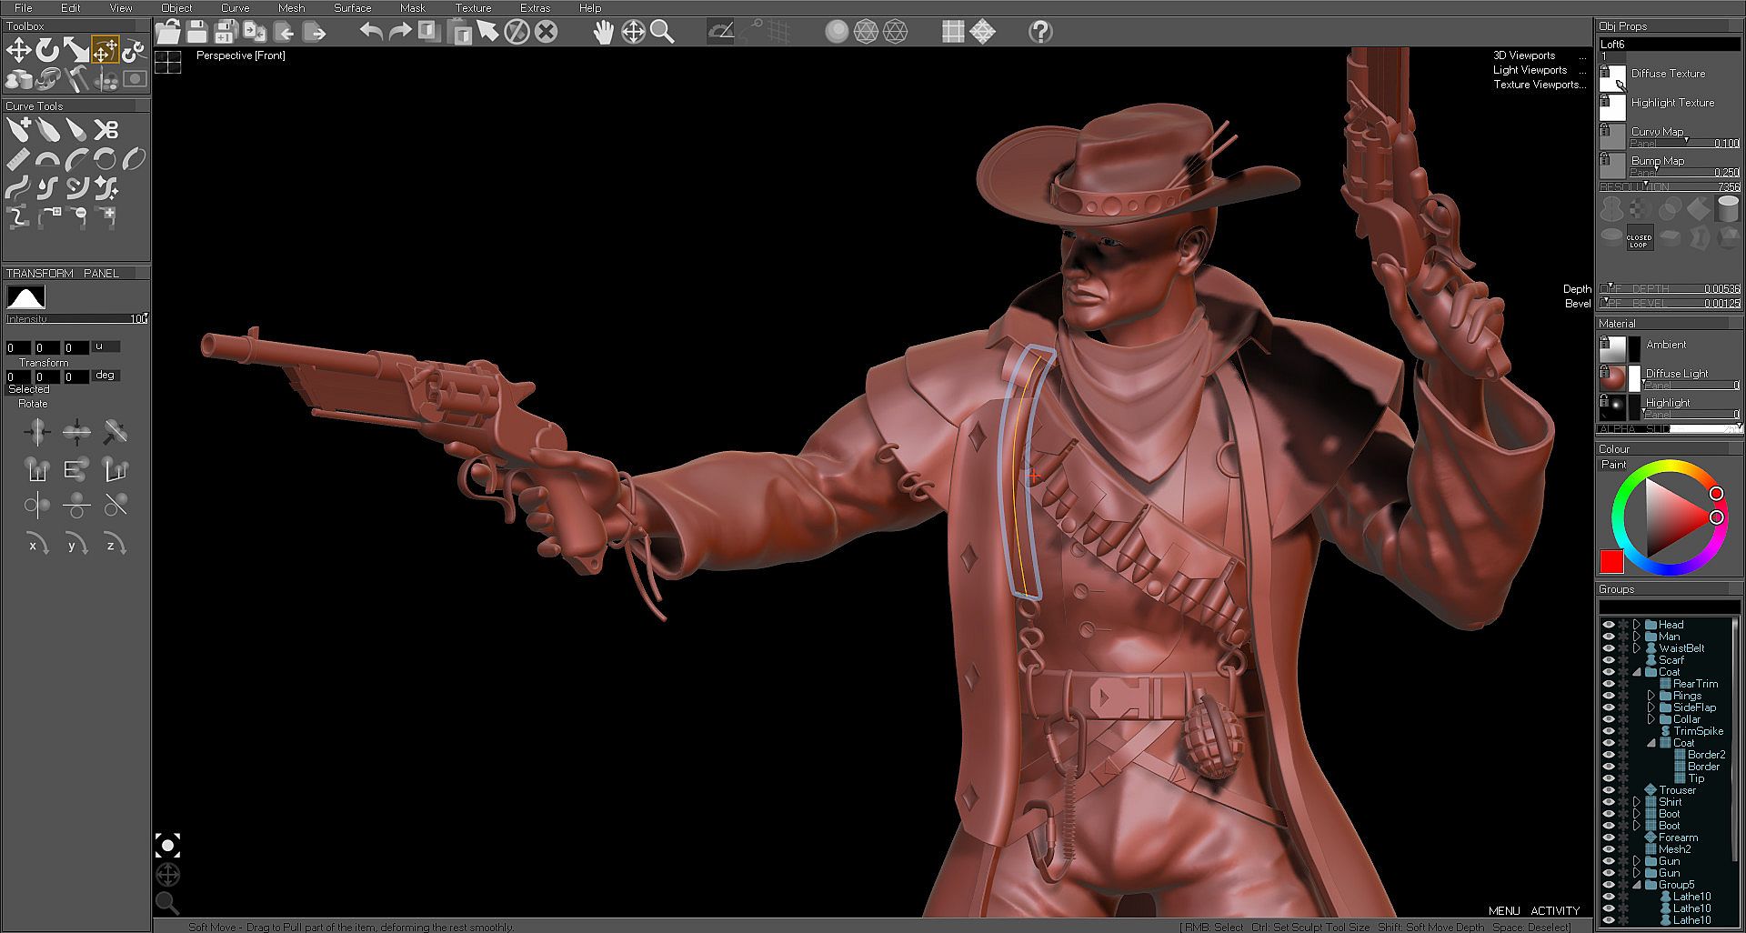Expand the Head group in the tree
Viewport: 1746px width, 933px height.
click(1637, 625)
